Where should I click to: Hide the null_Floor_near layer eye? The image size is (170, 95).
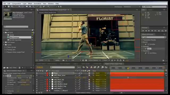coord(37,75)
